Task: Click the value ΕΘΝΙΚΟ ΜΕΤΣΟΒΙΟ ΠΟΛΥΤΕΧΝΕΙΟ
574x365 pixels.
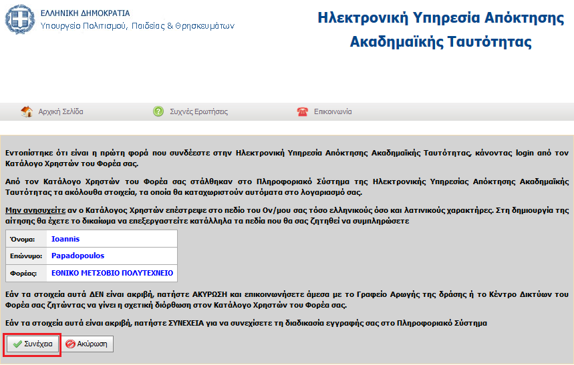Action: tap(112, 273)
